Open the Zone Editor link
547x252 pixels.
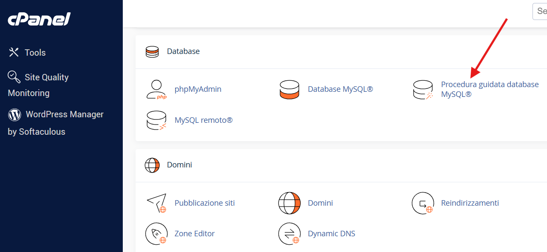pyautogui.click(x=195, y=233)
